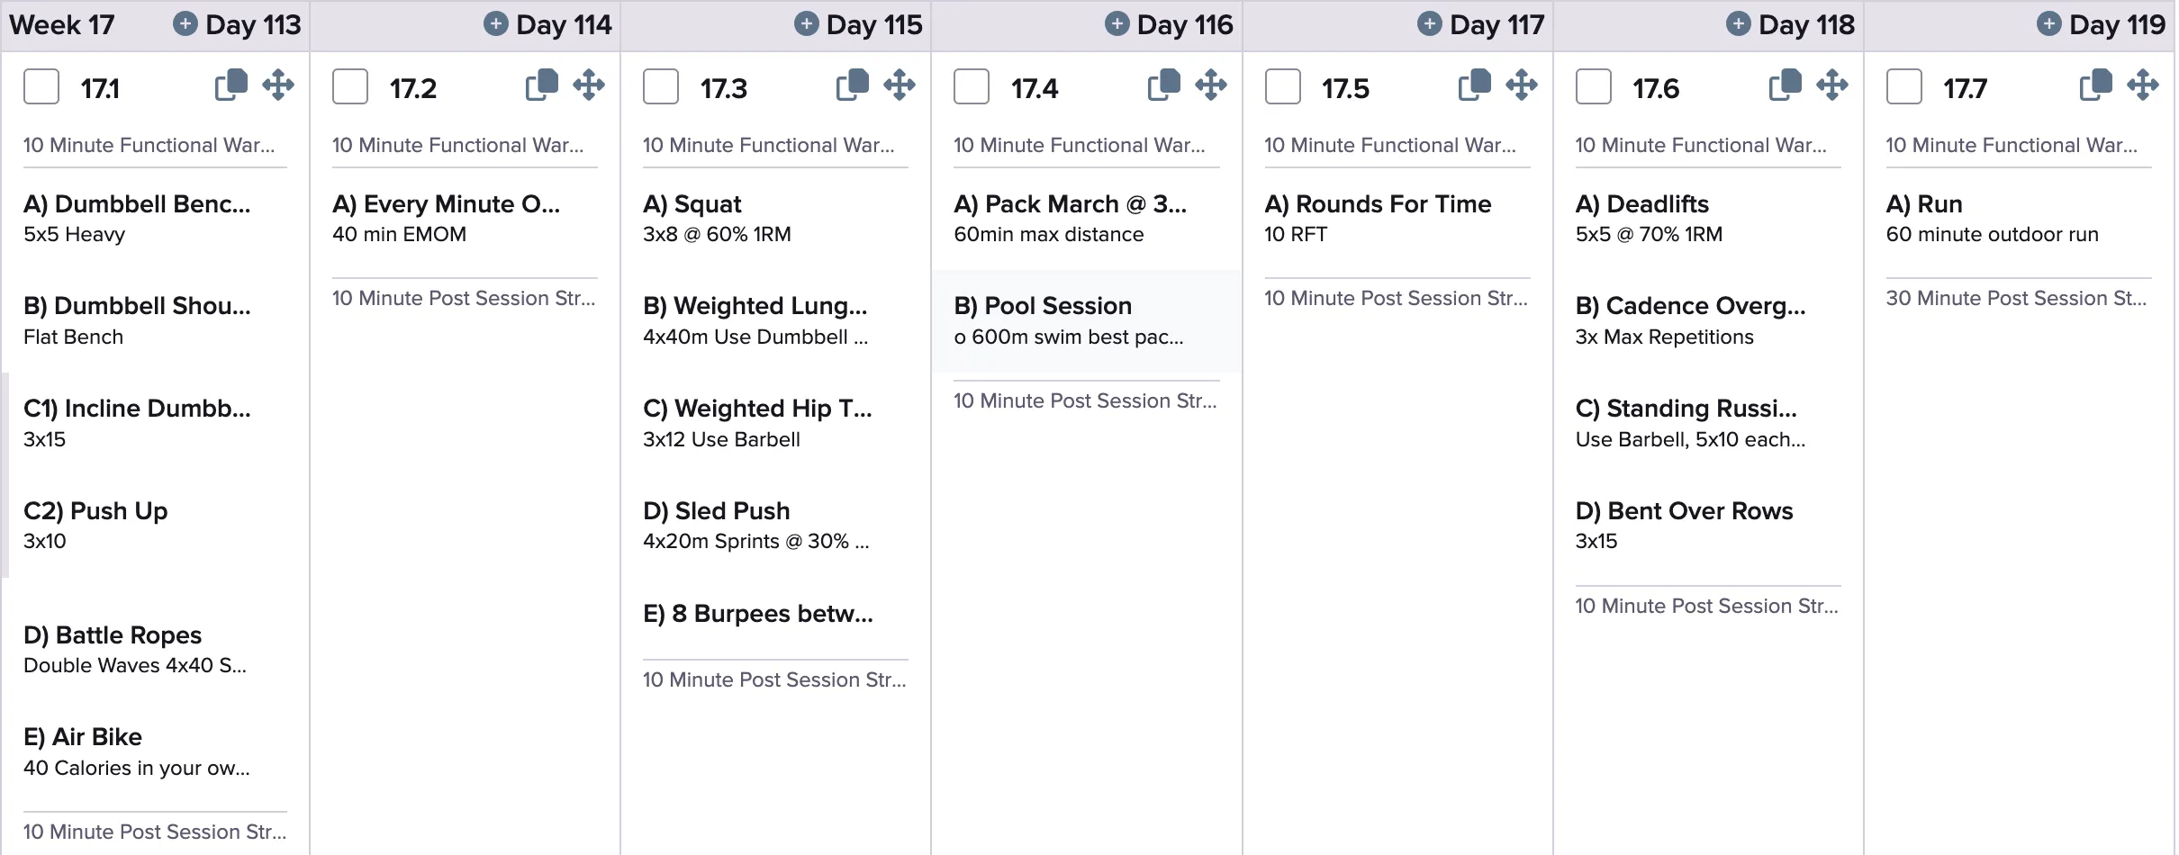Add a session to Day 113
This screenshot has width=2179, height=855.
185,24
